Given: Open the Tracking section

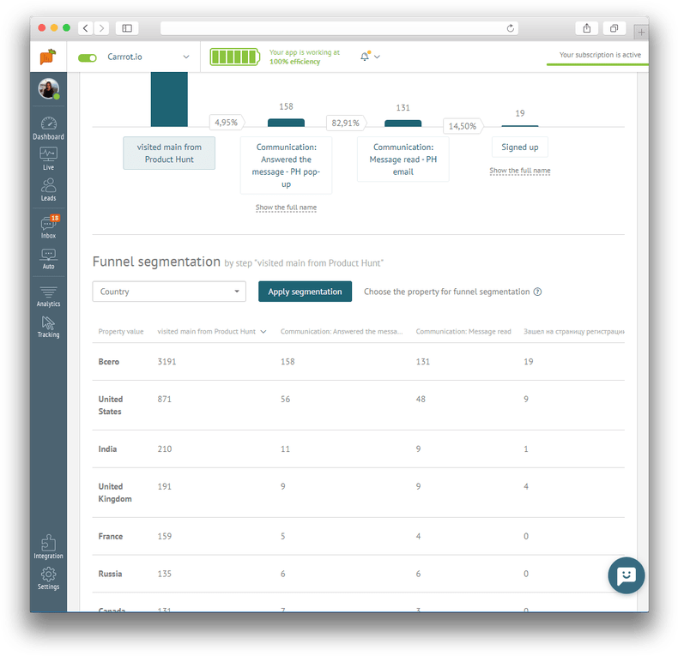Looking at the screenshot, I should click(48, 327).
